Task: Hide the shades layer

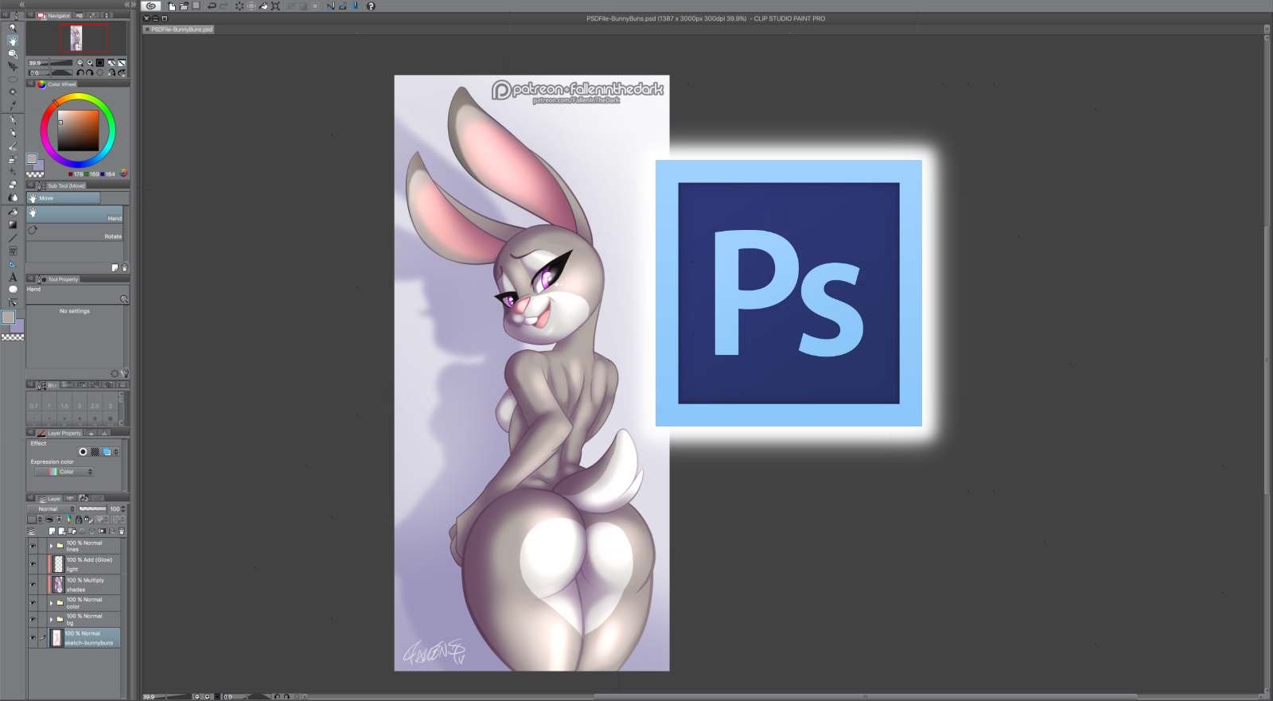Action: click(x=33, y=585)
